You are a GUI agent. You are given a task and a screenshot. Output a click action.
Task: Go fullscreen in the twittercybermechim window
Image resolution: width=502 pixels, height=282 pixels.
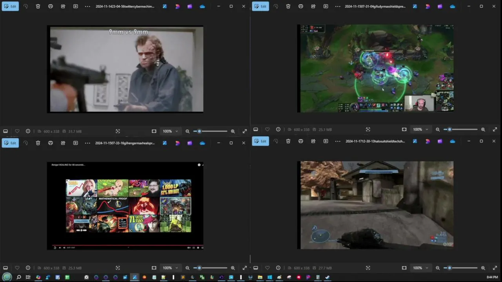[245, 131]
